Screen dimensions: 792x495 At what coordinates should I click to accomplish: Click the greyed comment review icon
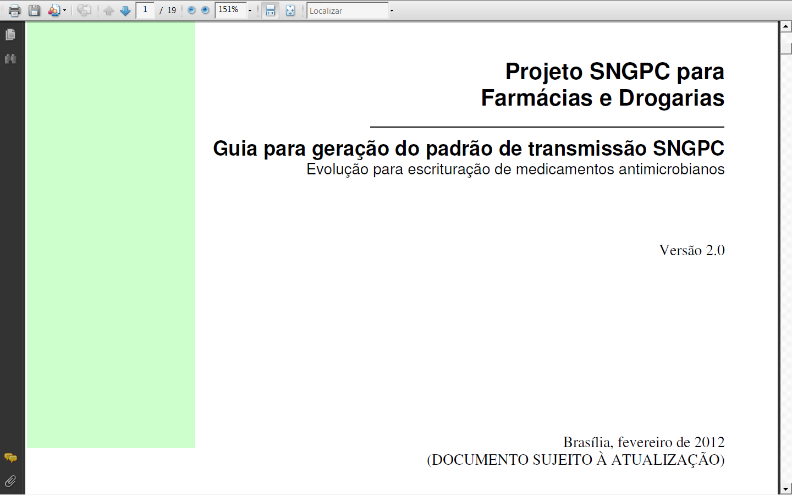[x=84, y=10]
